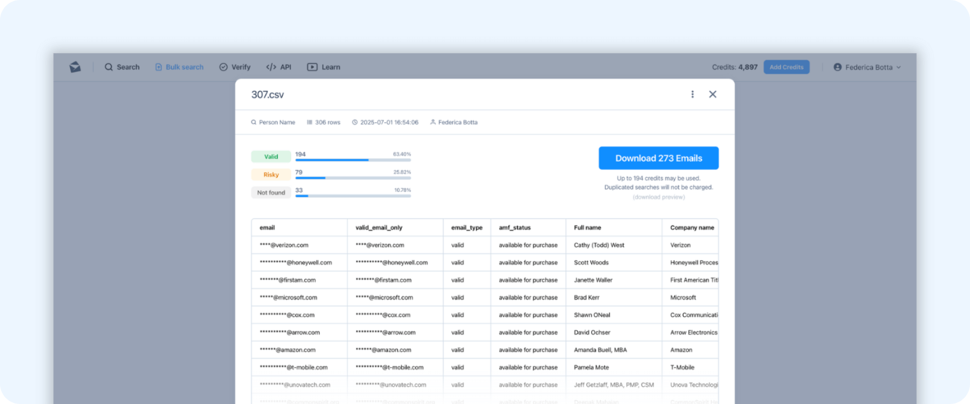Click the @microsoft.com cell in email column
Screen dimensions: 970x404
click(x=299, y=297)
